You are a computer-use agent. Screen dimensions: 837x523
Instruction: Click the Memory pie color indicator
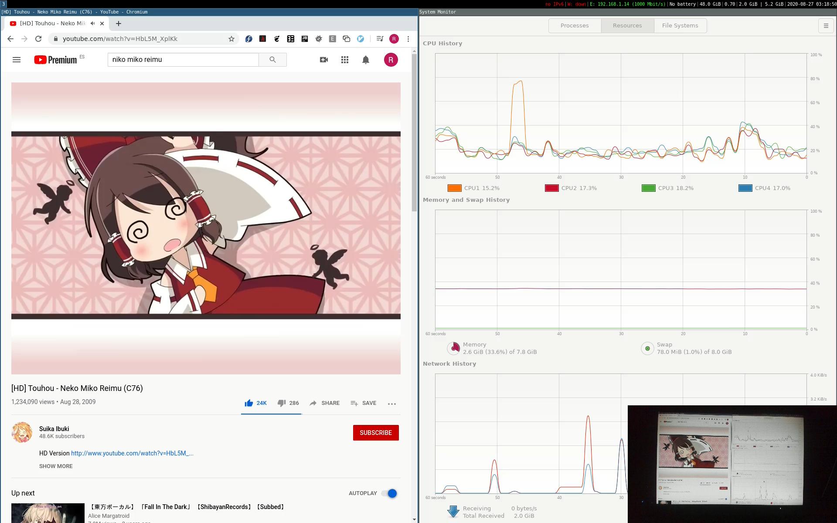(x=454, y=348)
